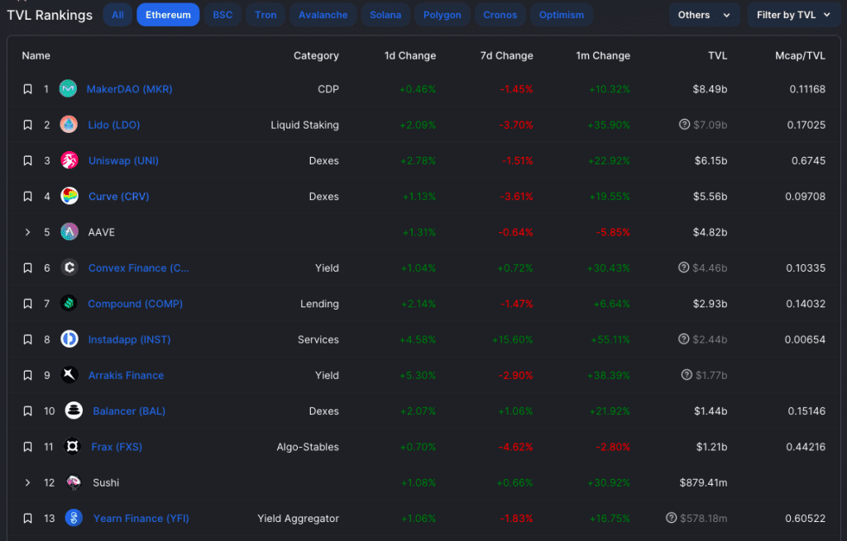Open the Compound (COMP) link
This screenshot has height=541, width=847.
click(136, 304)
